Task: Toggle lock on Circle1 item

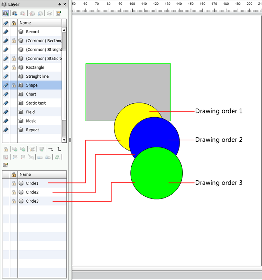Action: [14, 183]
